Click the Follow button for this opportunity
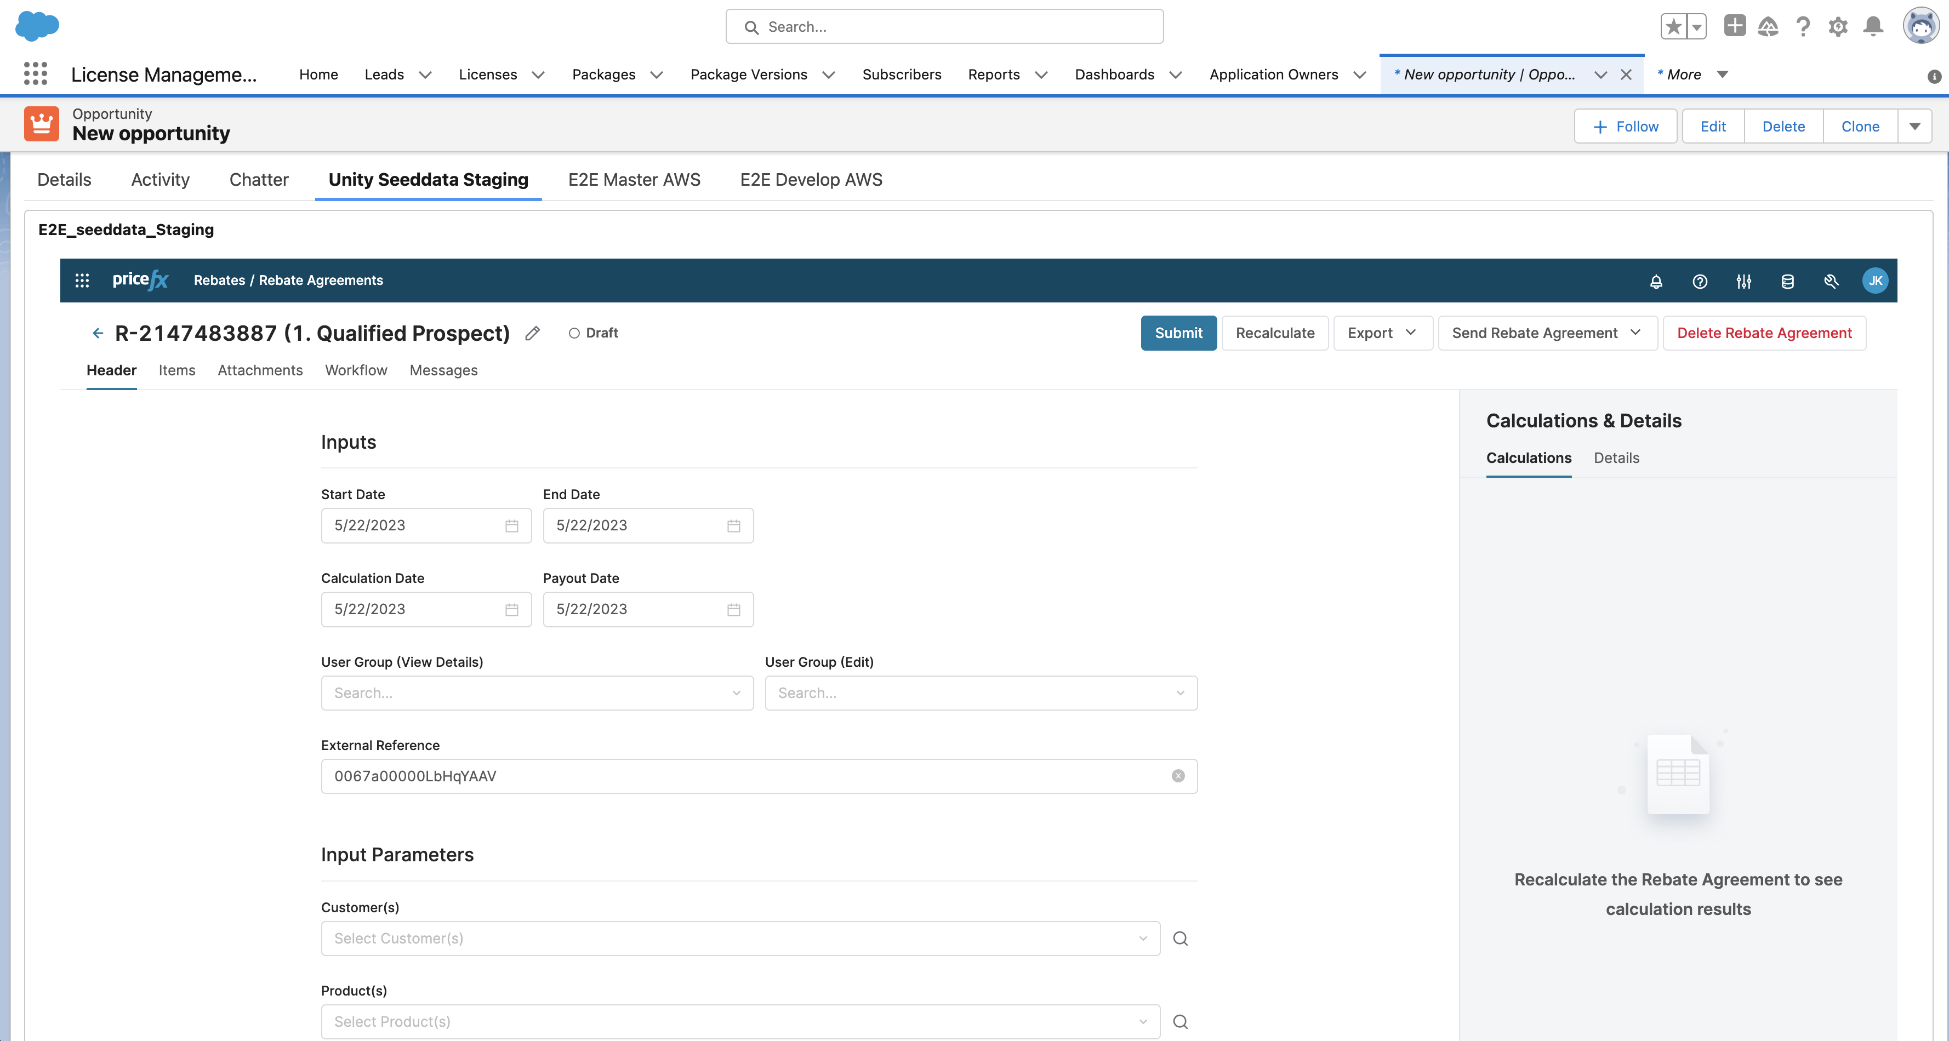 1625,125
